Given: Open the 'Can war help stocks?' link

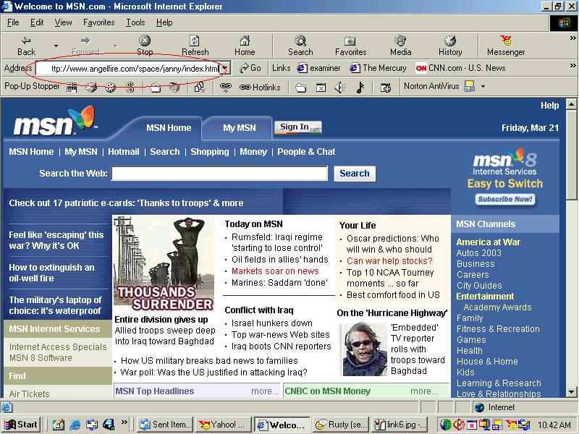Looking at the screenshot, I should click(x=389, y=261).
